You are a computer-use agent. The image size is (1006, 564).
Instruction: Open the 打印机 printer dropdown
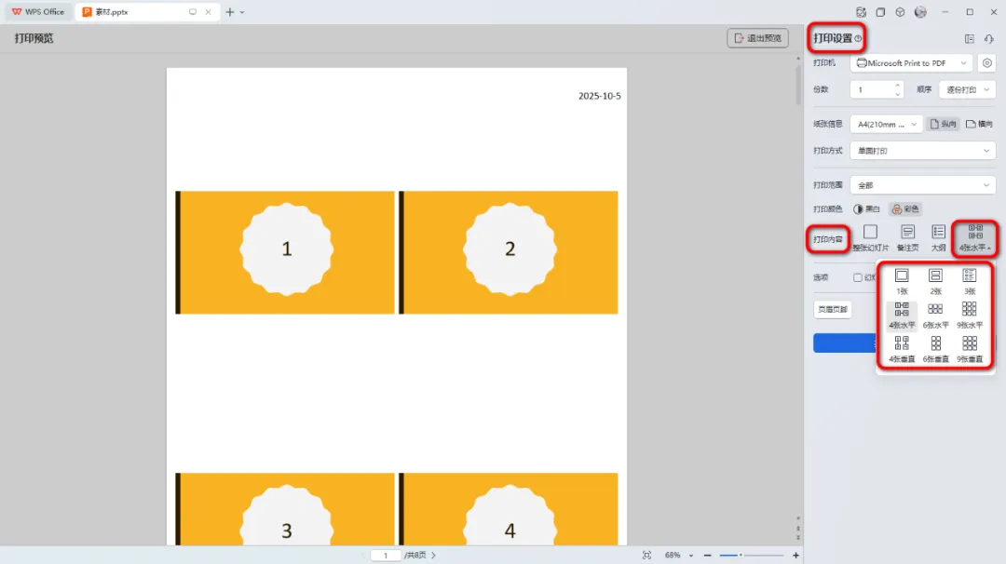(911, 62)
